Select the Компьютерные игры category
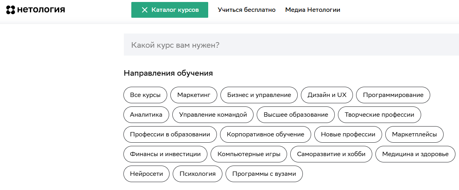The height and width of the screenshot is (190, 459). (x=249, y=154)
